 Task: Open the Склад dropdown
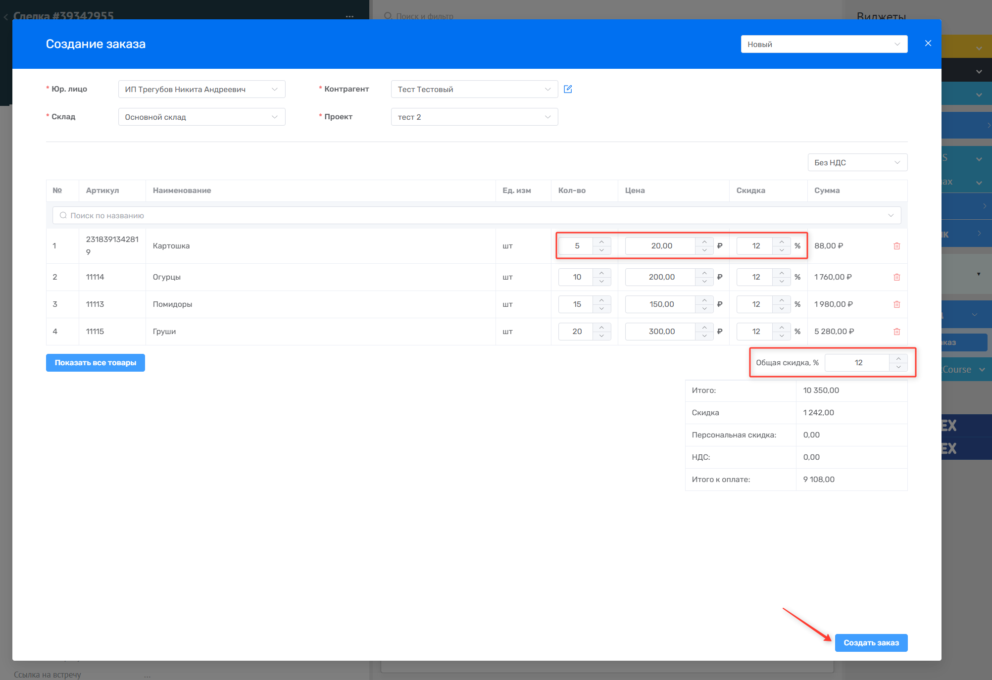(201, 117)
